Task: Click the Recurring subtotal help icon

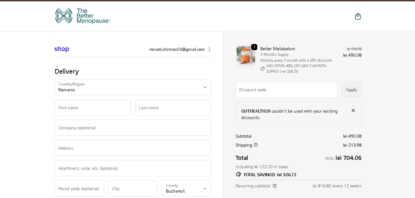Action: coord(274,186)
